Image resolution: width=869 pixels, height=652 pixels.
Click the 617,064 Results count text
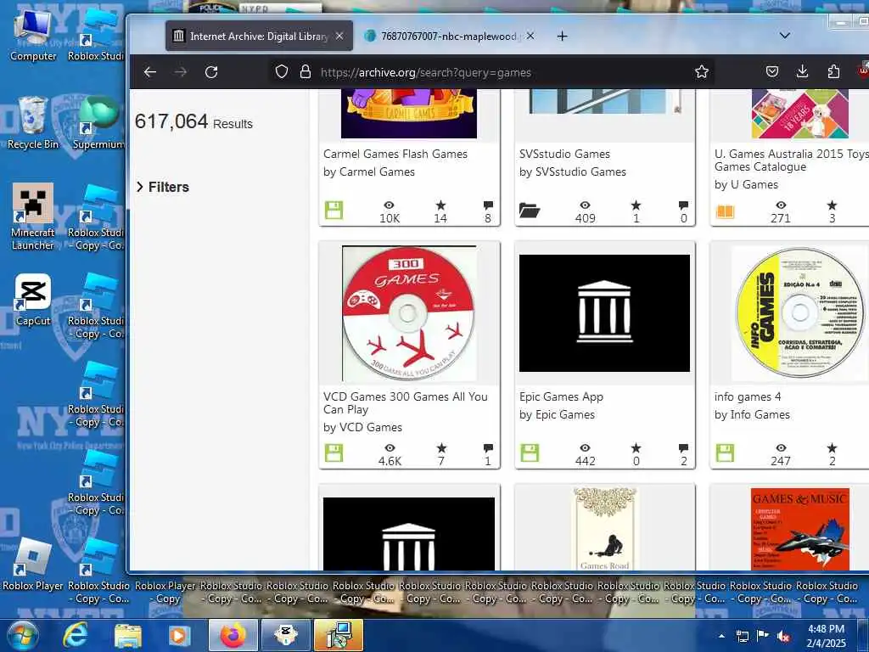pyautogui.click(x=193, y=121)
